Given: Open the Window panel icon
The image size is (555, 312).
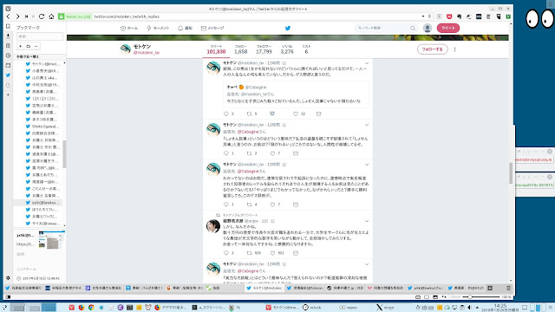Looking at the screenshot, I should tap(8, 66).
